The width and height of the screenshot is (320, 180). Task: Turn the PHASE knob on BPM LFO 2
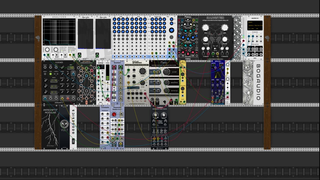pos(223,82)
